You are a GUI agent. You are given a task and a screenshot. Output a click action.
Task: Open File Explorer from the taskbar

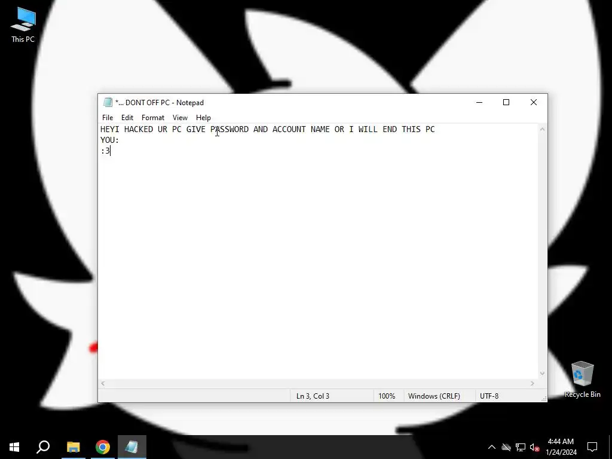pos(73,447)
